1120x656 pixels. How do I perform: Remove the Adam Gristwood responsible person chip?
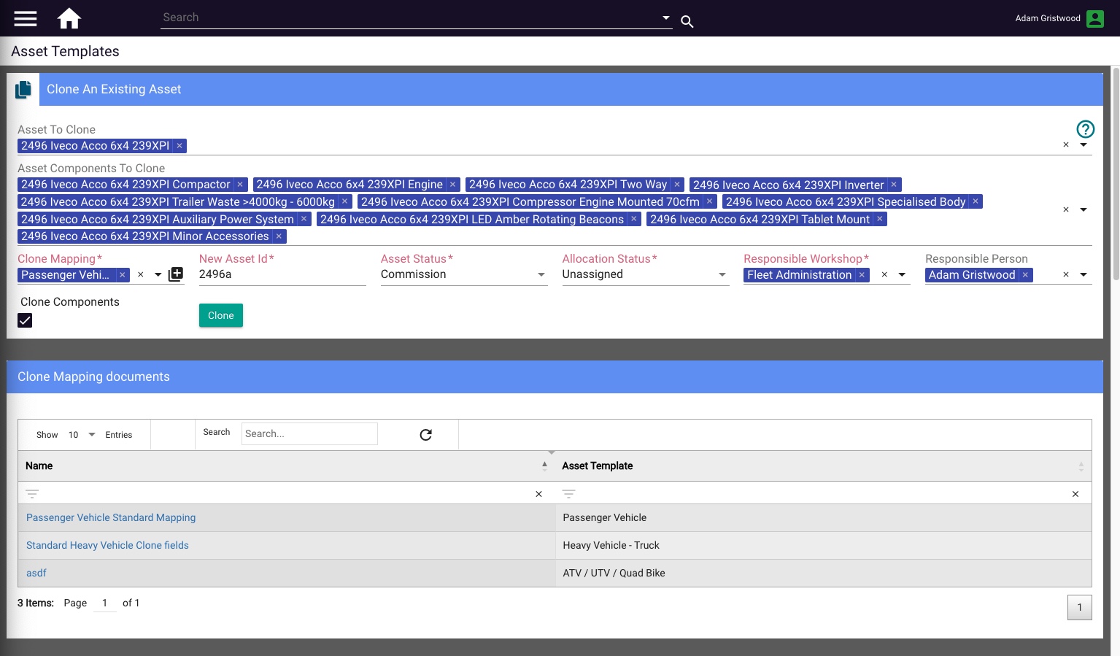(1025, 275)
